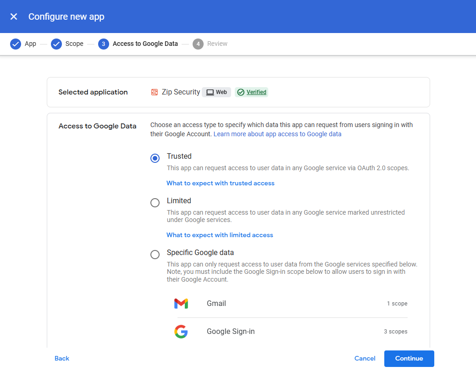Viewport: 476px width, 372px height.
Task: Choose the Specific Google data option
Action: click(155, 255)
